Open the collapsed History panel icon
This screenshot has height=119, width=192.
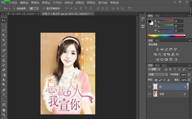[143, 19]
